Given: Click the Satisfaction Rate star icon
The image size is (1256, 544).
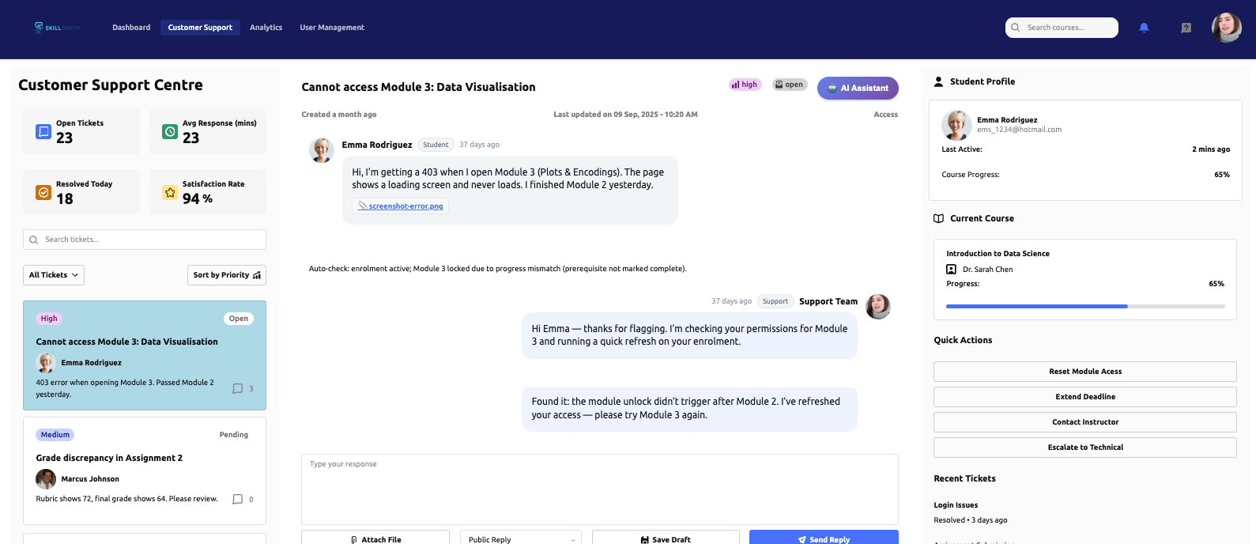Looking at the screenshot, I should [x=170, y=192].
